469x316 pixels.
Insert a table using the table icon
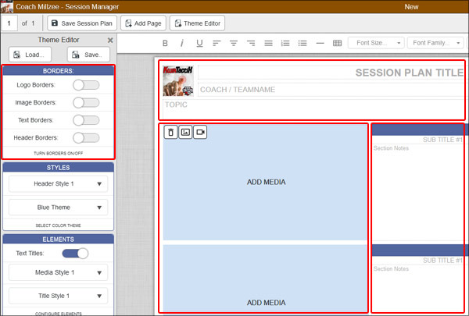(x=337, y=43)
